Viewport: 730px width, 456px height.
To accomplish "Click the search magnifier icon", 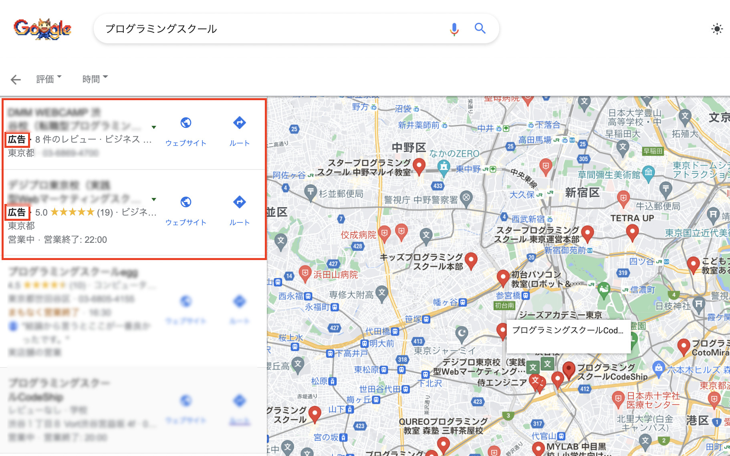I will [x=480, y=28].
